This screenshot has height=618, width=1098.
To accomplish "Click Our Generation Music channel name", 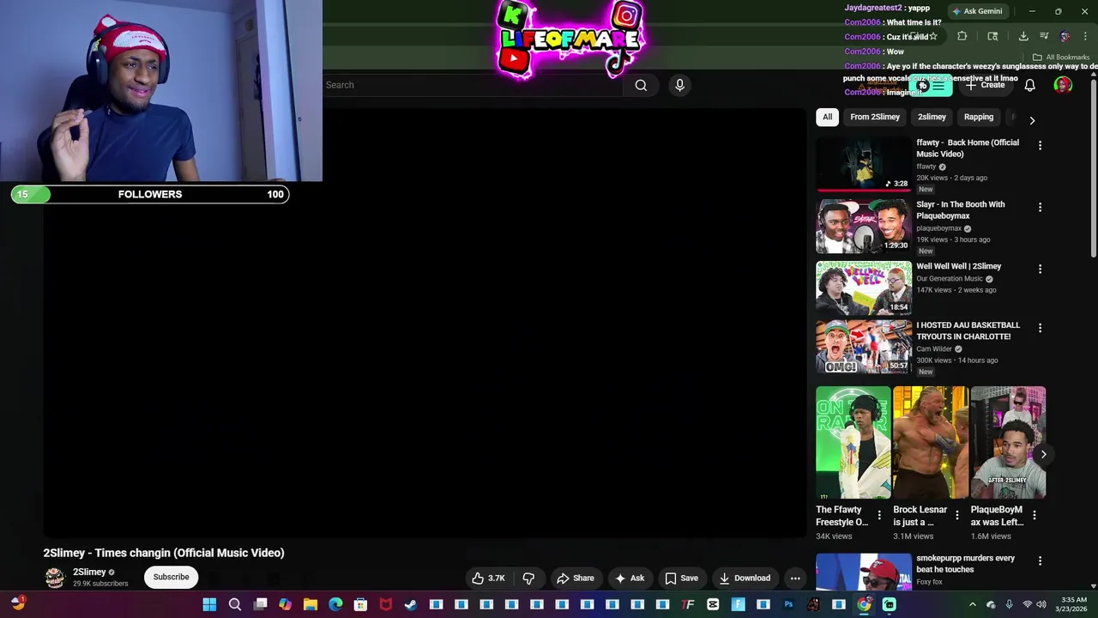I will (950, 279).
